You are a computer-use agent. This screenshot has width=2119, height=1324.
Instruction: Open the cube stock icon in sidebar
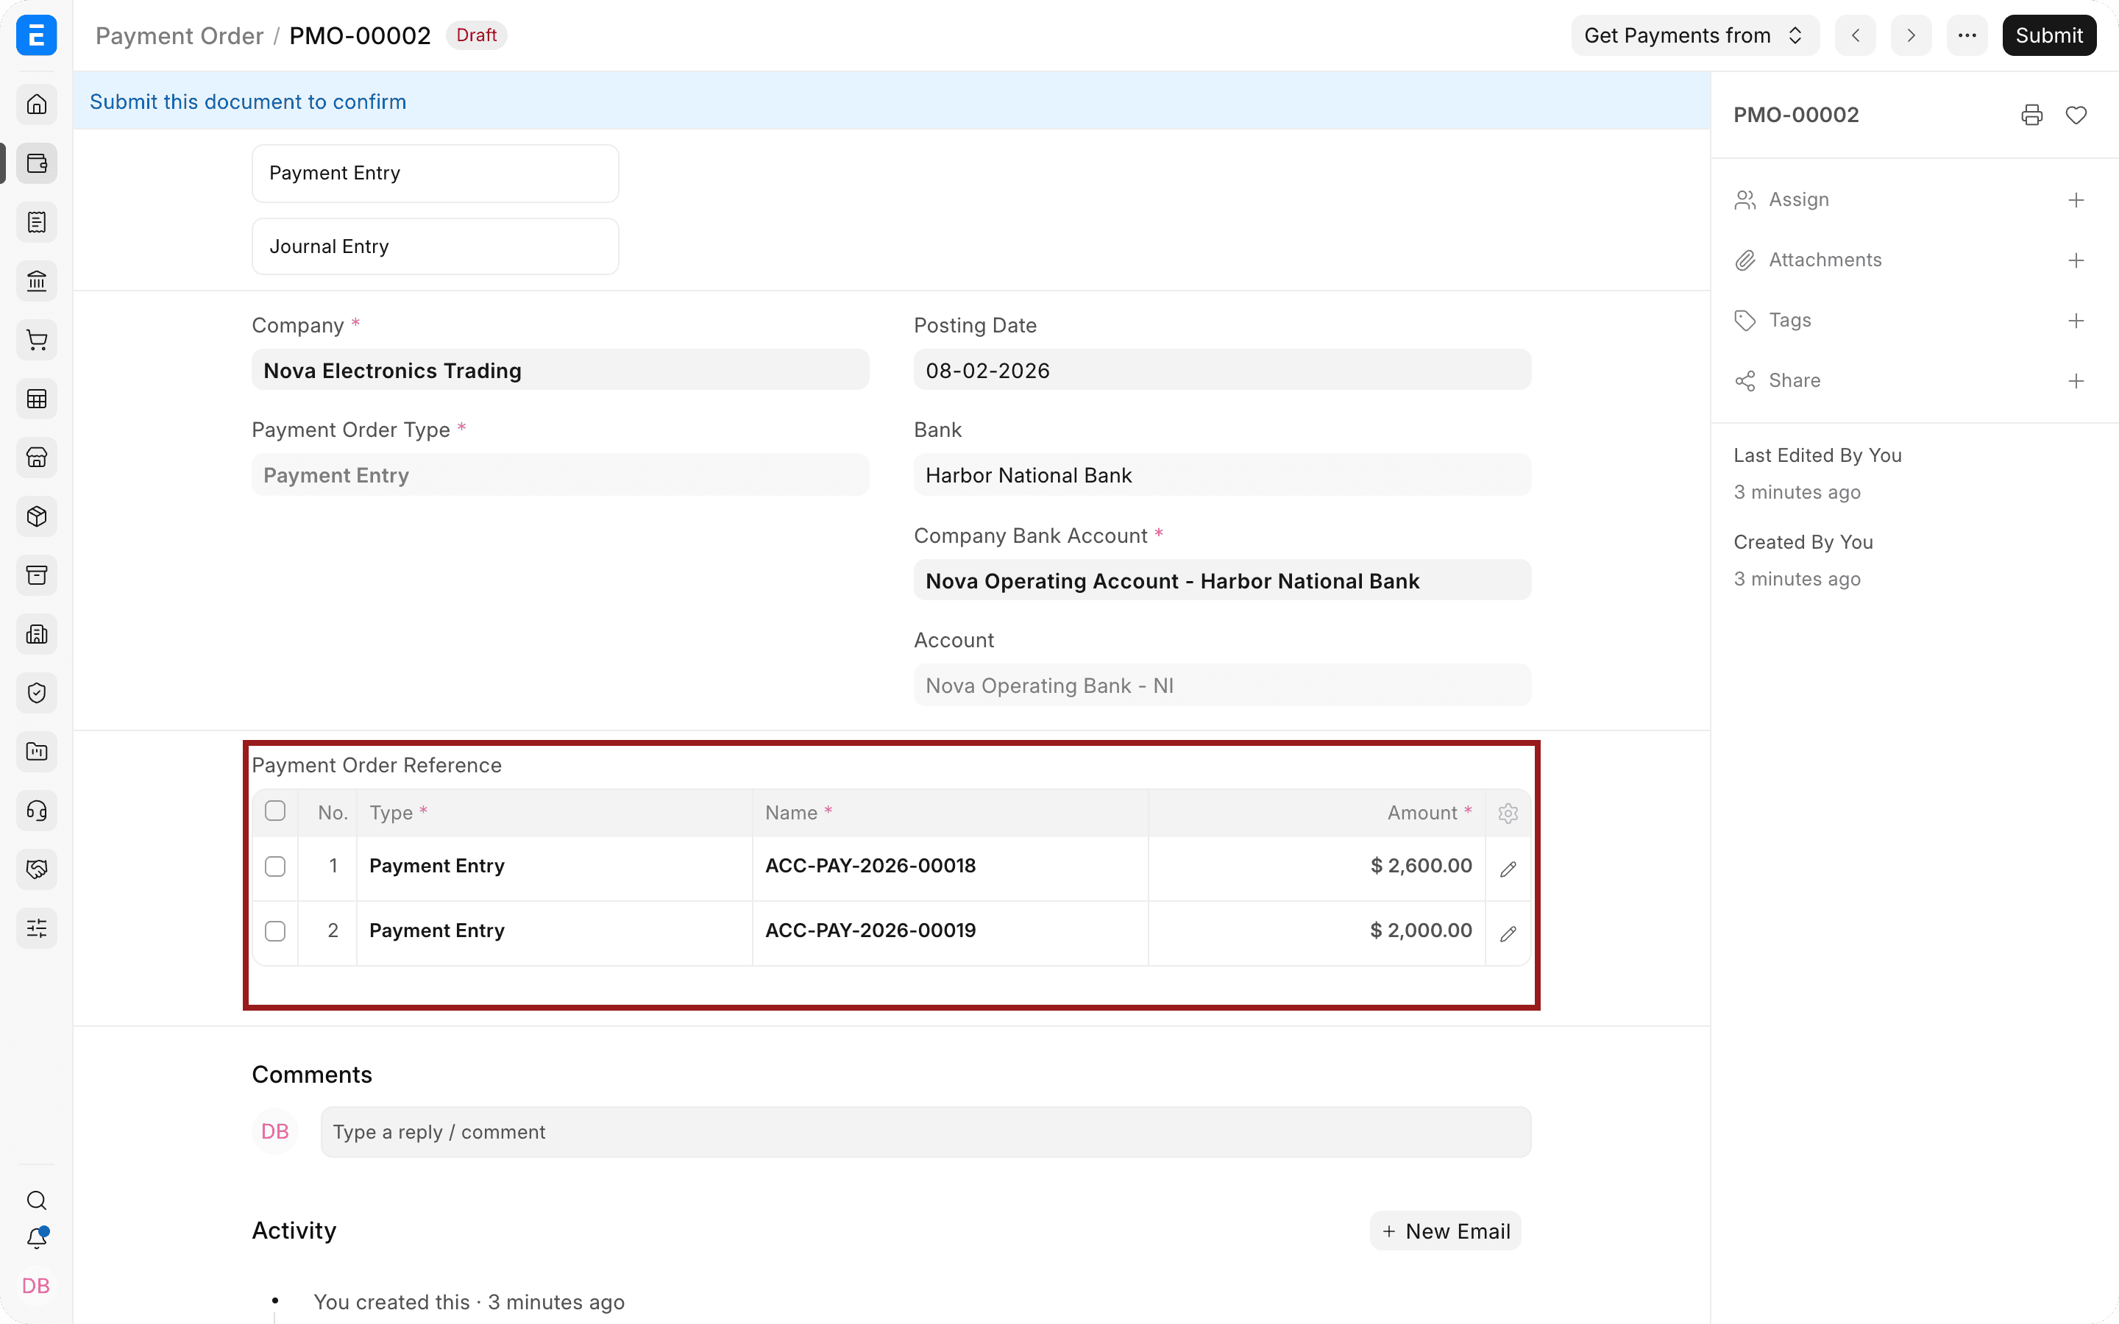[37, 516]
